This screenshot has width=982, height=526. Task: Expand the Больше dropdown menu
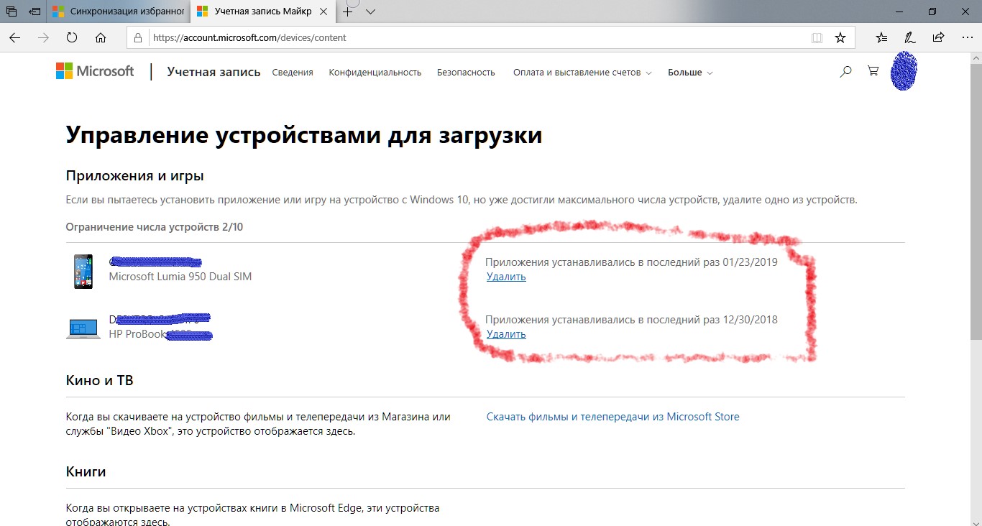point(690,73)
